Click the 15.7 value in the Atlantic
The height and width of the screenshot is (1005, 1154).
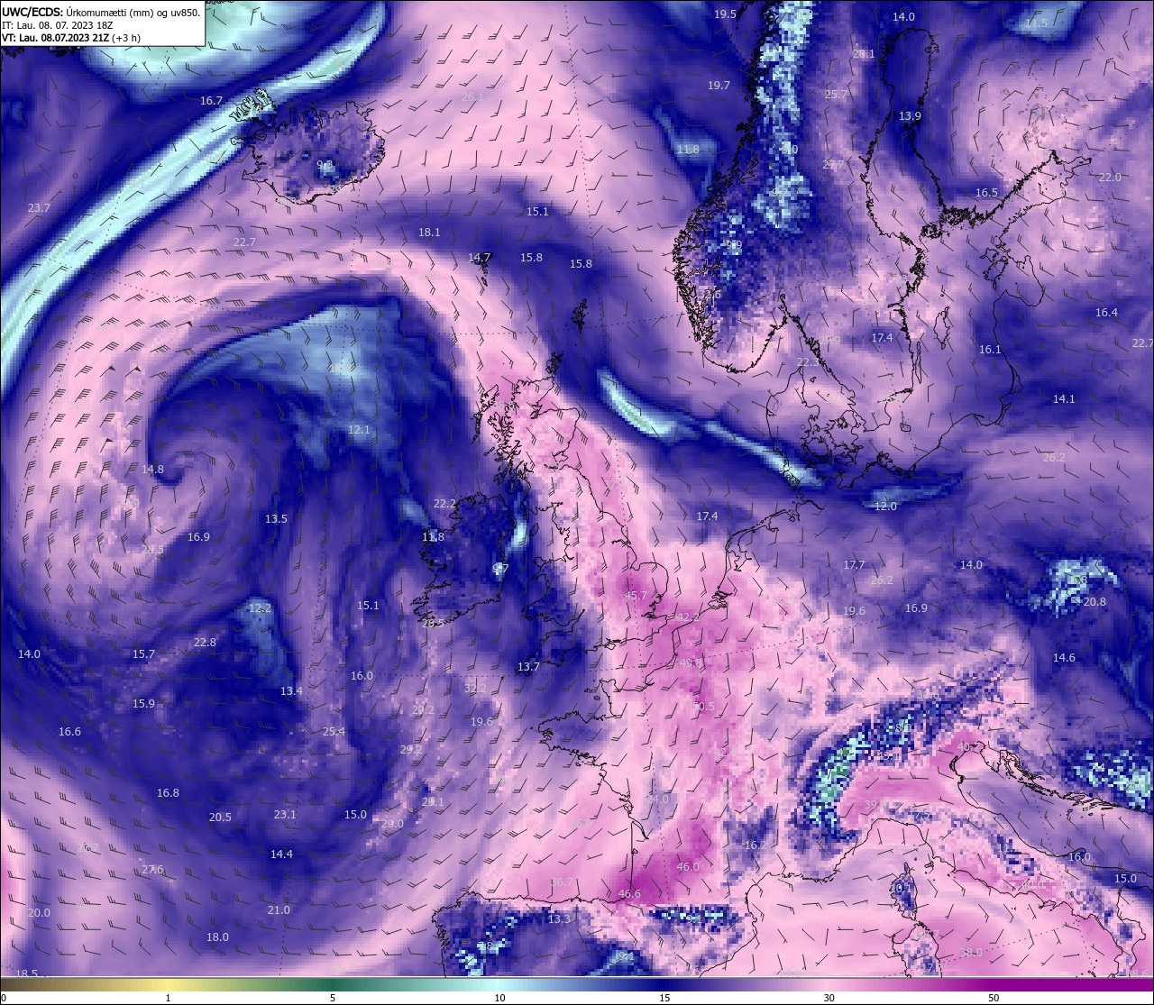(x=143, y=654)
